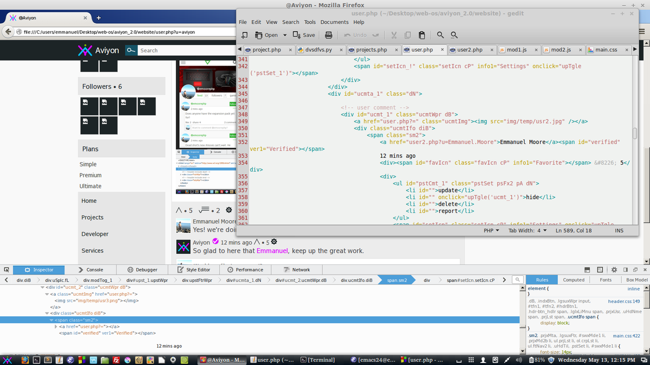
Task: Switch to the Performance devtools tab
Action: pyautogui.click(x=246, y=269)
